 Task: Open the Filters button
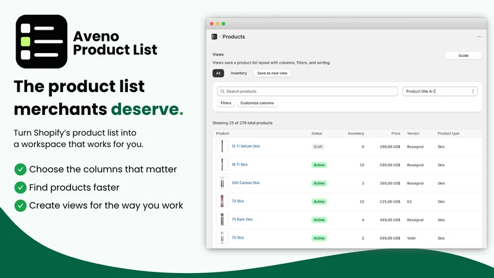[x=226, y=103]
